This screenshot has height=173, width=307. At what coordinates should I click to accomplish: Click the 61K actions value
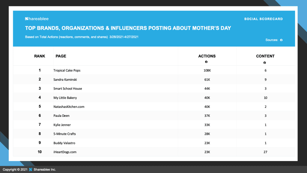tap(207, 80)
